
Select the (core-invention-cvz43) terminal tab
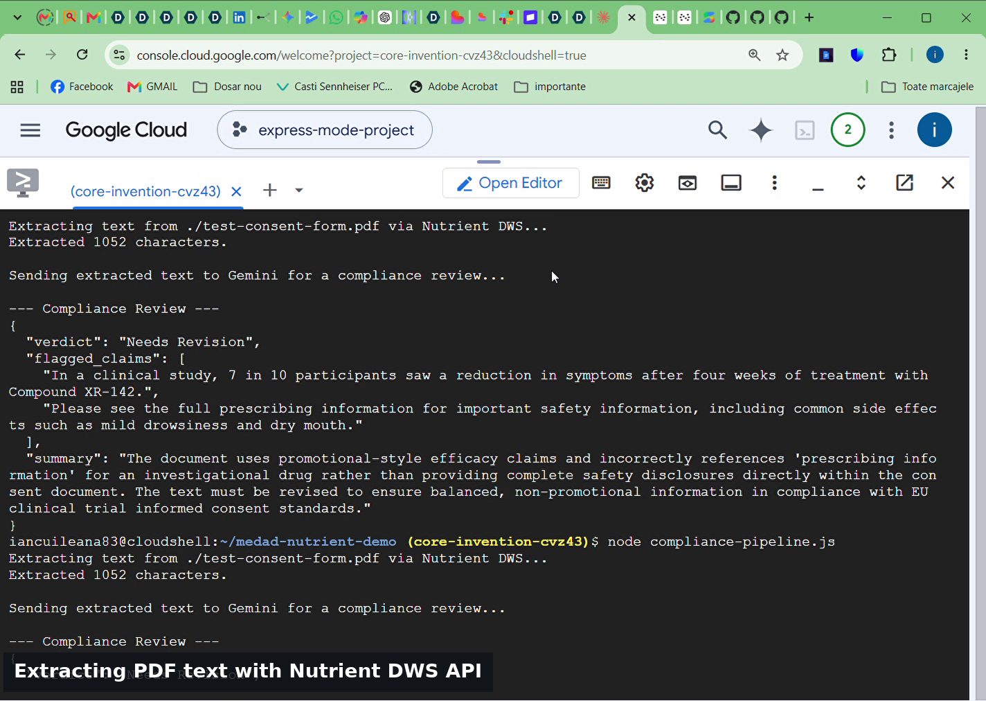pos(145,191)
